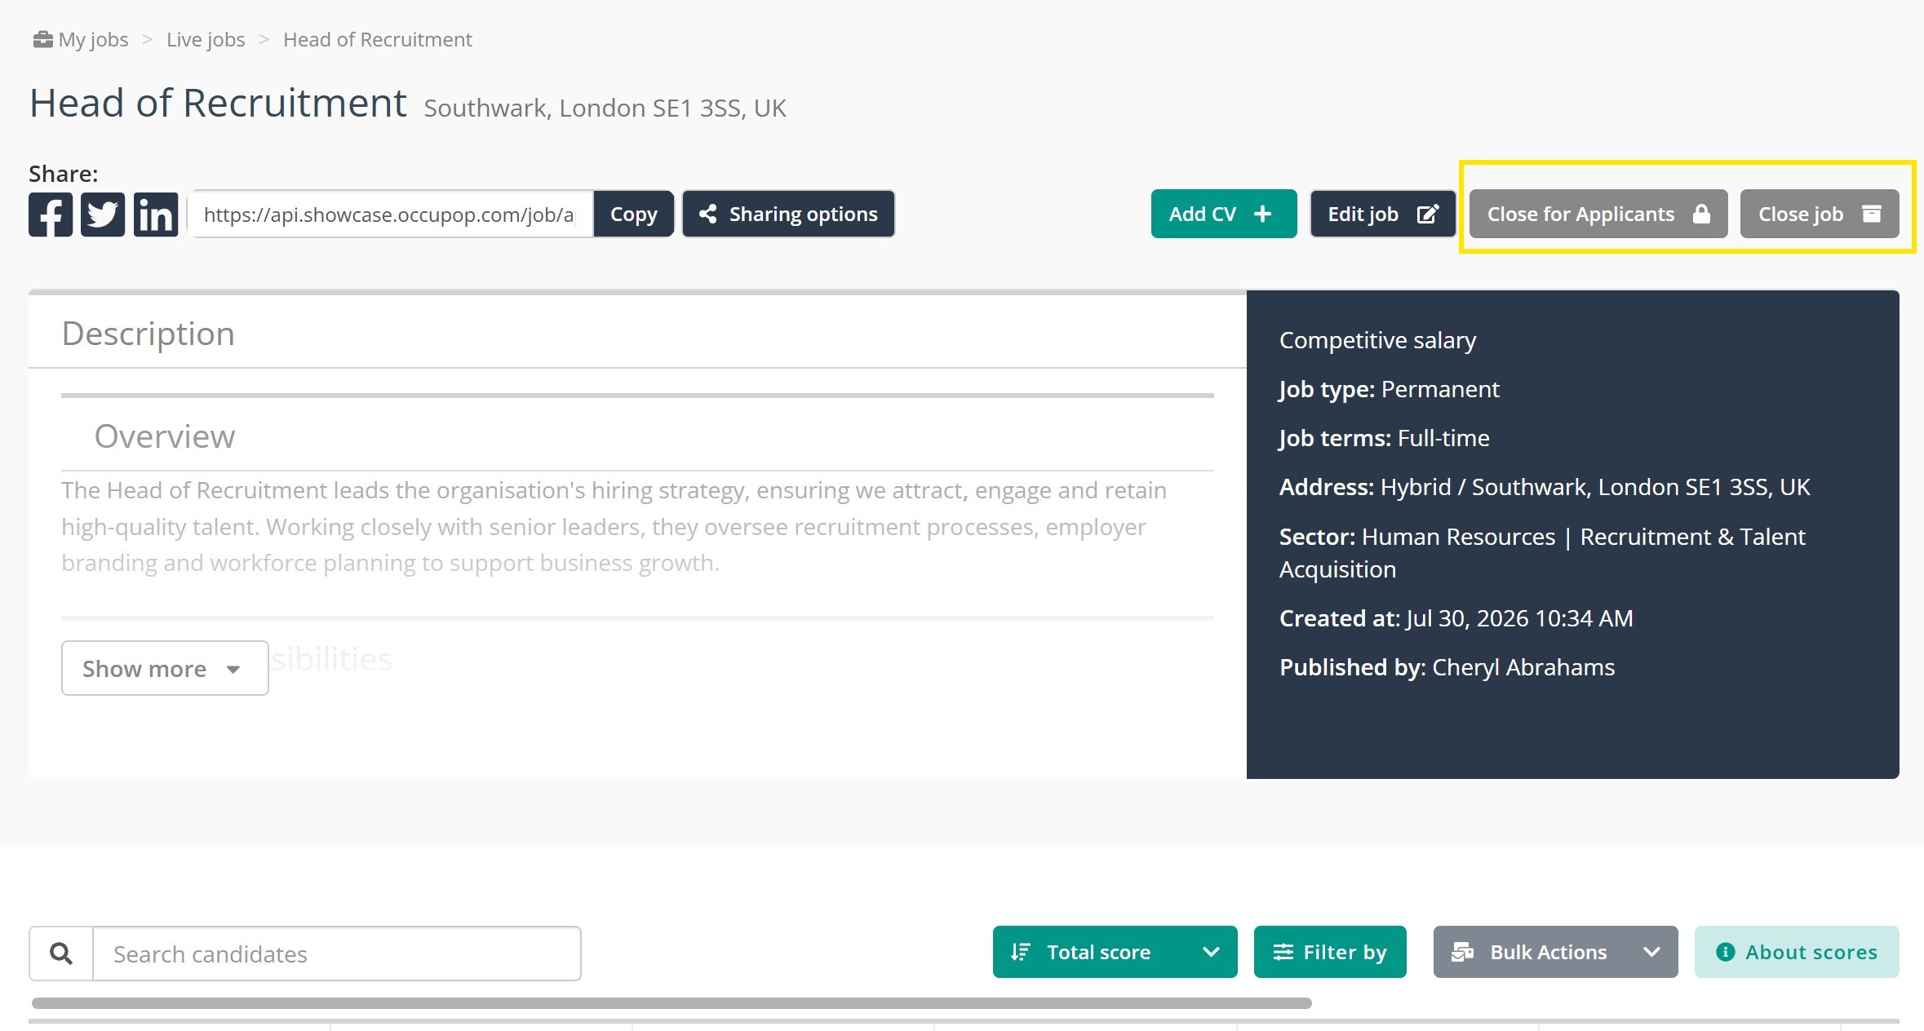Click 'Published by: Cheryl Abrahams' text

pyautogui.click(x=1447, y=667)
